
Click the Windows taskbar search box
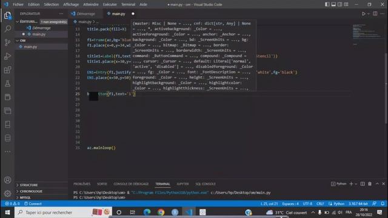click(x=63, y=213)
